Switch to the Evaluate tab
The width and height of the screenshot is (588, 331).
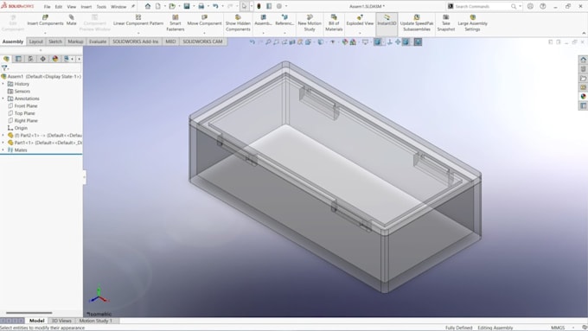(98, 41)
